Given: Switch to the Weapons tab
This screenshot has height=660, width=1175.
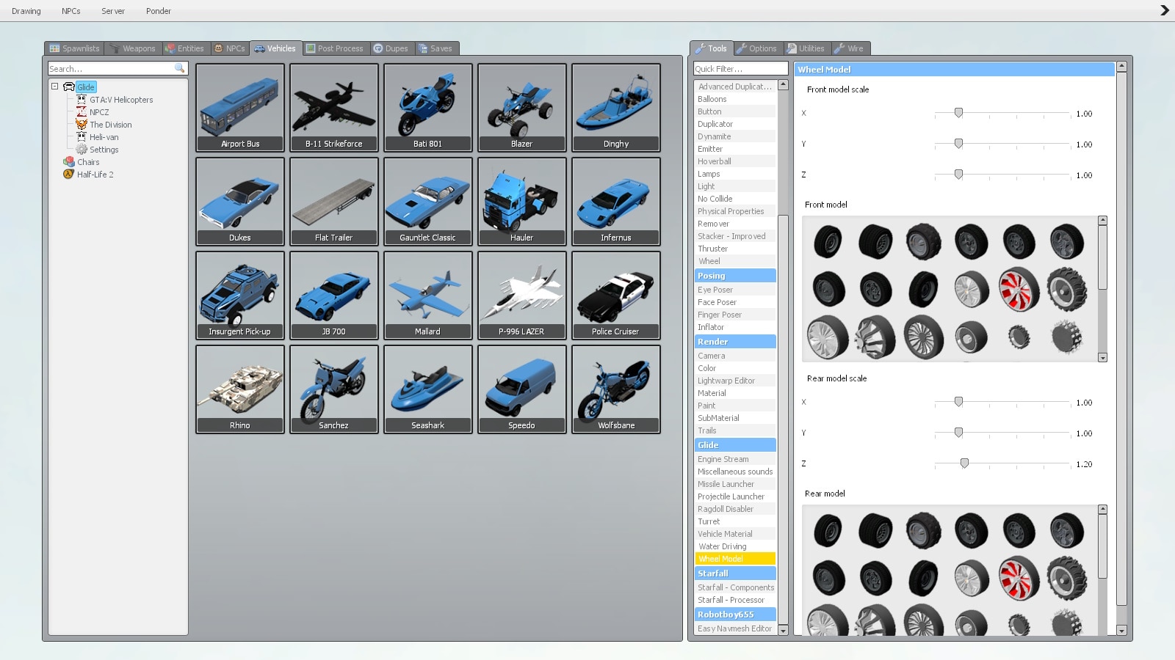Looking at the screenshot, I should point(133,48).
